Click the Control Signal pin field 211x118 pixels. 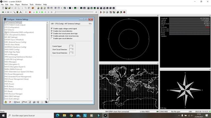pyautogui.click(x=72, y=46)
